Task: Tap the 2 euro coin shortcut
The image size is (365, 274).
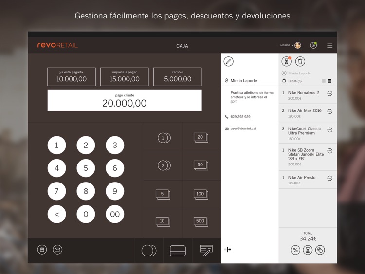Action: point(163,165)
